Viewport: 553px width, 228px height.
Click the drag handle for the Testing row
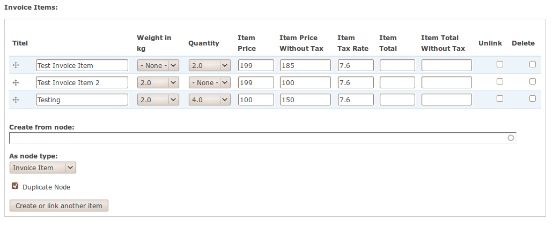pos(16,100)
